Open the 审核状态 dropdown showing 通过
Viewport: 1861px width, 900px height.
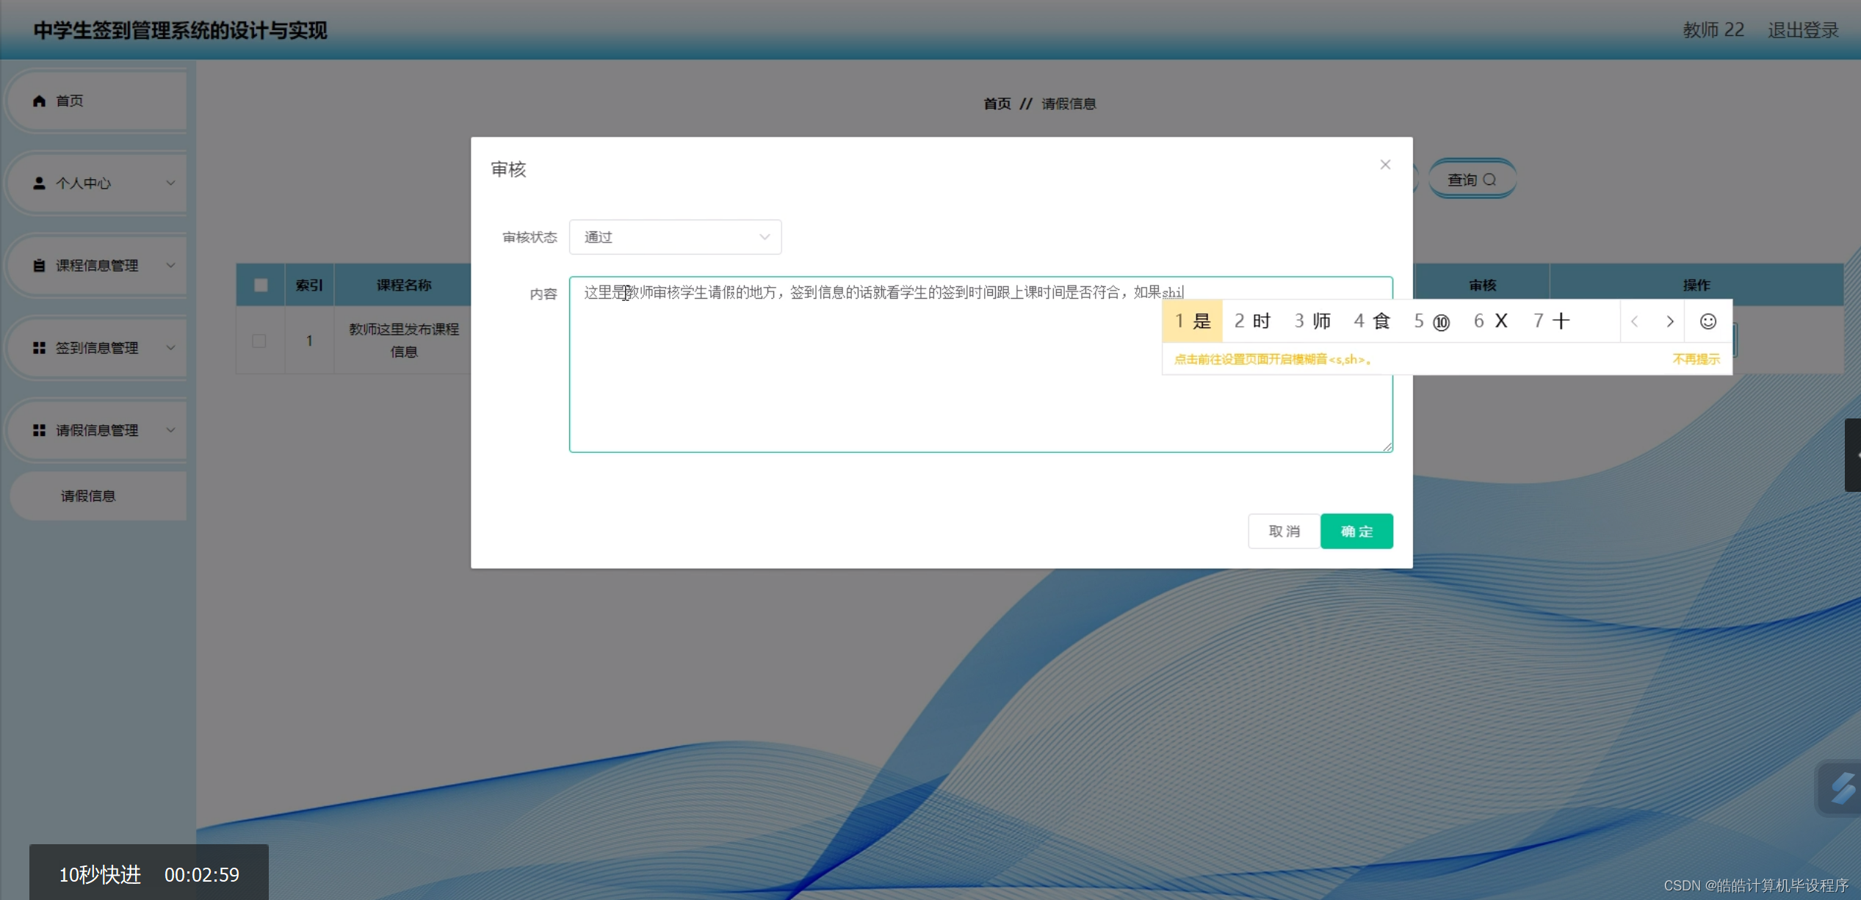pos(675,237)
